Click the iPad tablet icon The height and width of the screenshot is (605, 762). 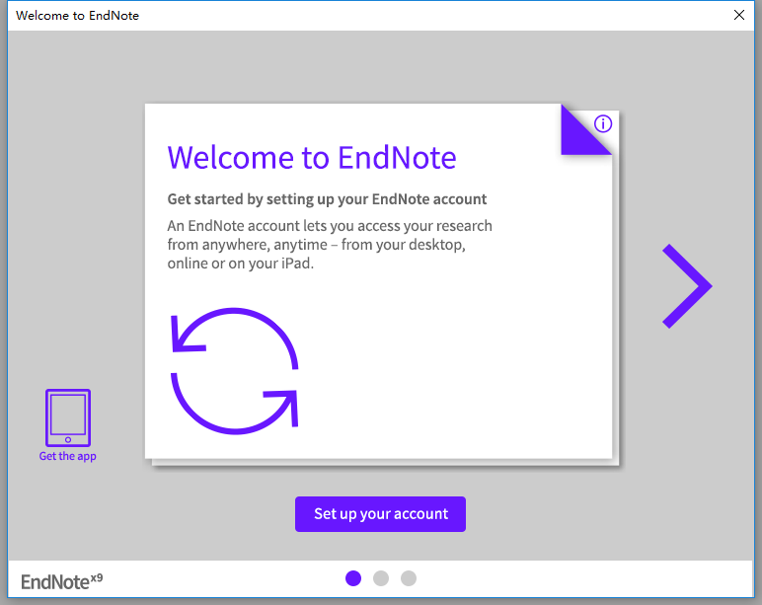(x=68, y=417)
